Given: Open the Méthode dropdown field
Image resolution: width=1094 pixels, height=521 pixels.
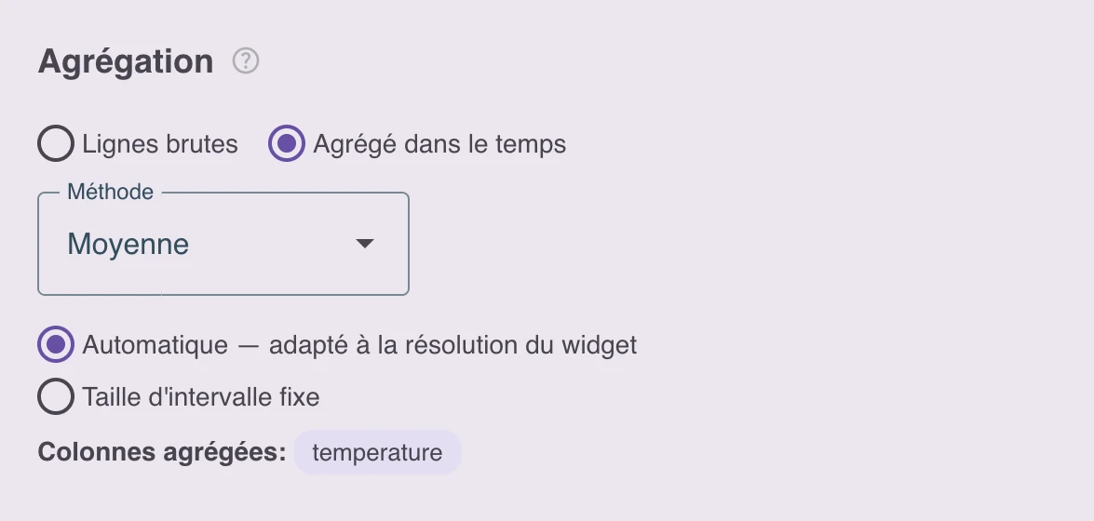Looking at the screenshot, I should click(223, 244).
